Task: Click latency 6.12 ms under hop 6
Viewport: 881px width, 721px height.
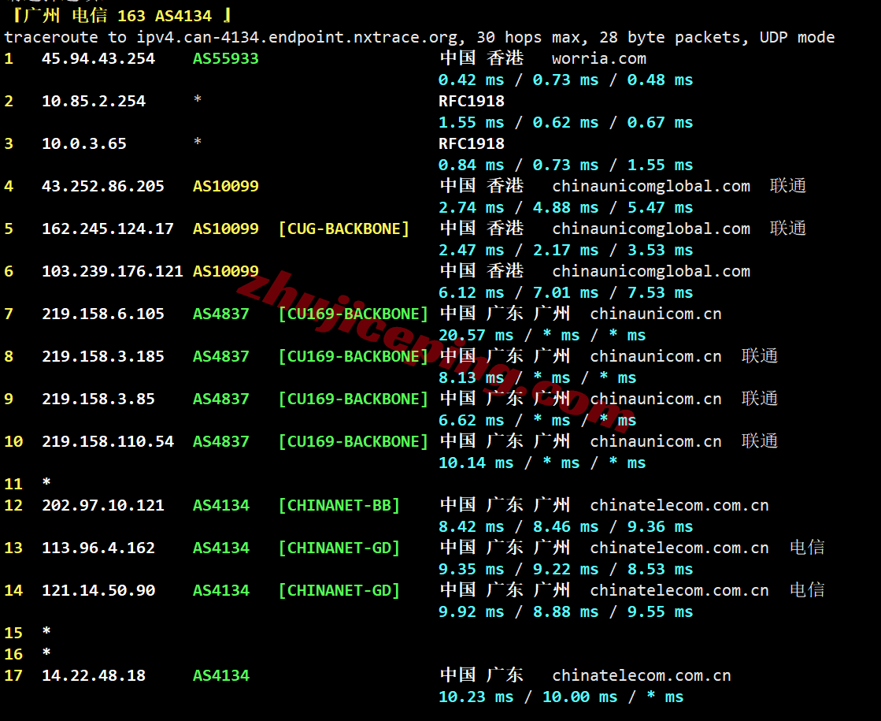Action: (471, 293)
